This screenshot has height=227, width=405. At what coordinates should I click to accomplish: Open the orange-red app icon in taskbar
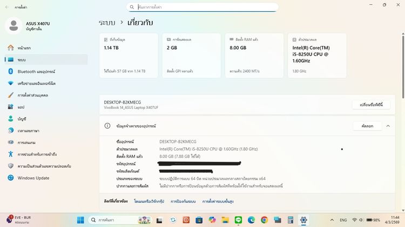click(x=186, y=220)
